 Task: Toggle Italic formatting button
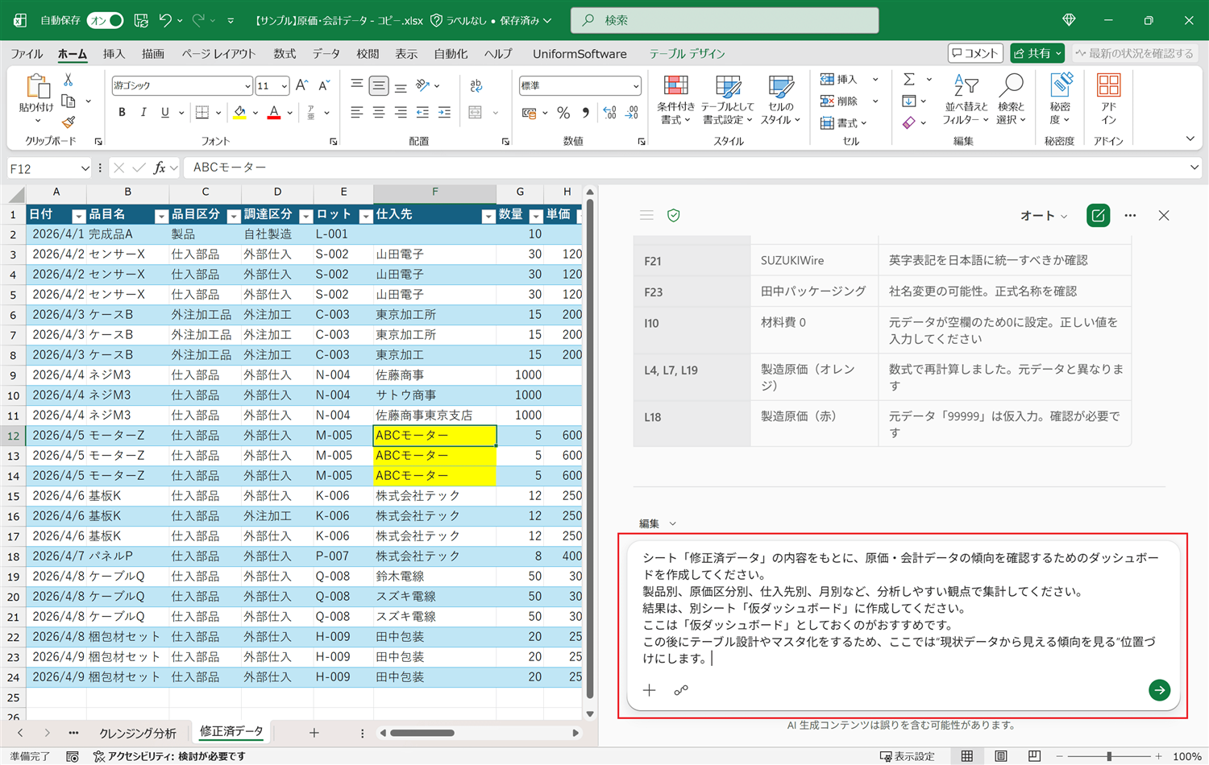pyautogui.click(x=143, y=113)
